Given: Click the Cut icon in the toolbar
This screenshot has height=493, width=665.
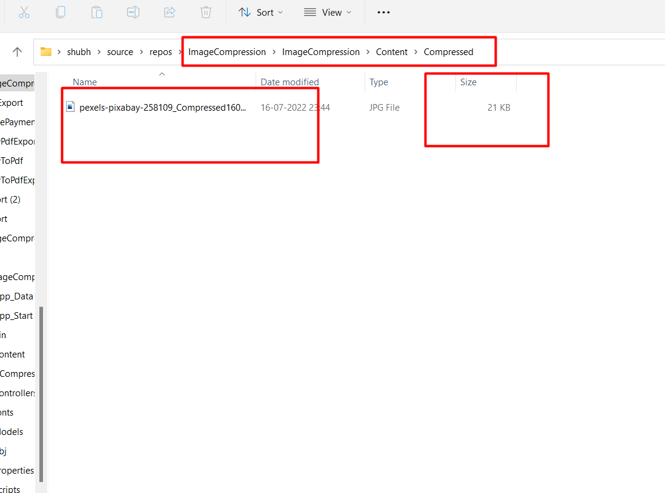Looking at the screenshot, I should point(24,12).
